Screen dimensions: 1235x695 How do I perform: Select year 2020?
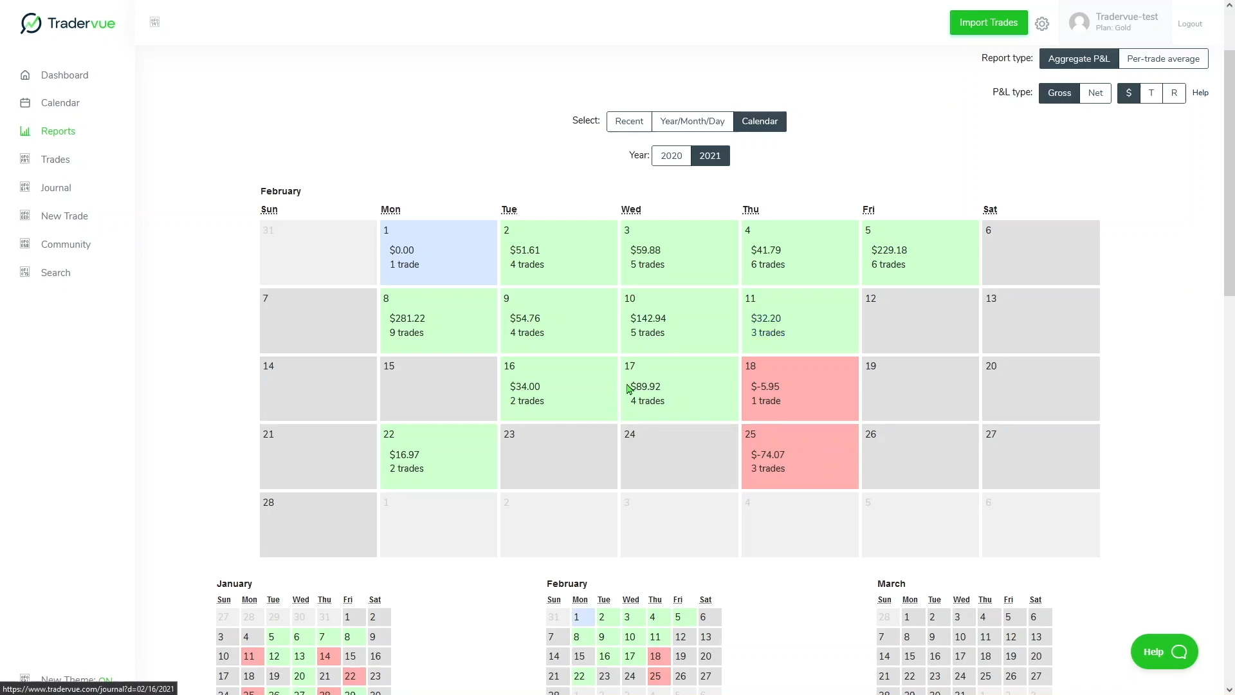671,156
